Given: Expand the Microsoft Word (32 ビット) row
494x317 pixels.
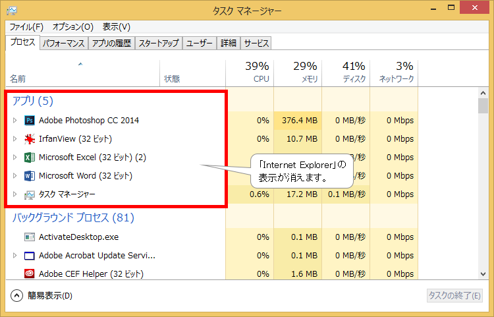Looking at the screenshot, I should click(x=14, y=176).
